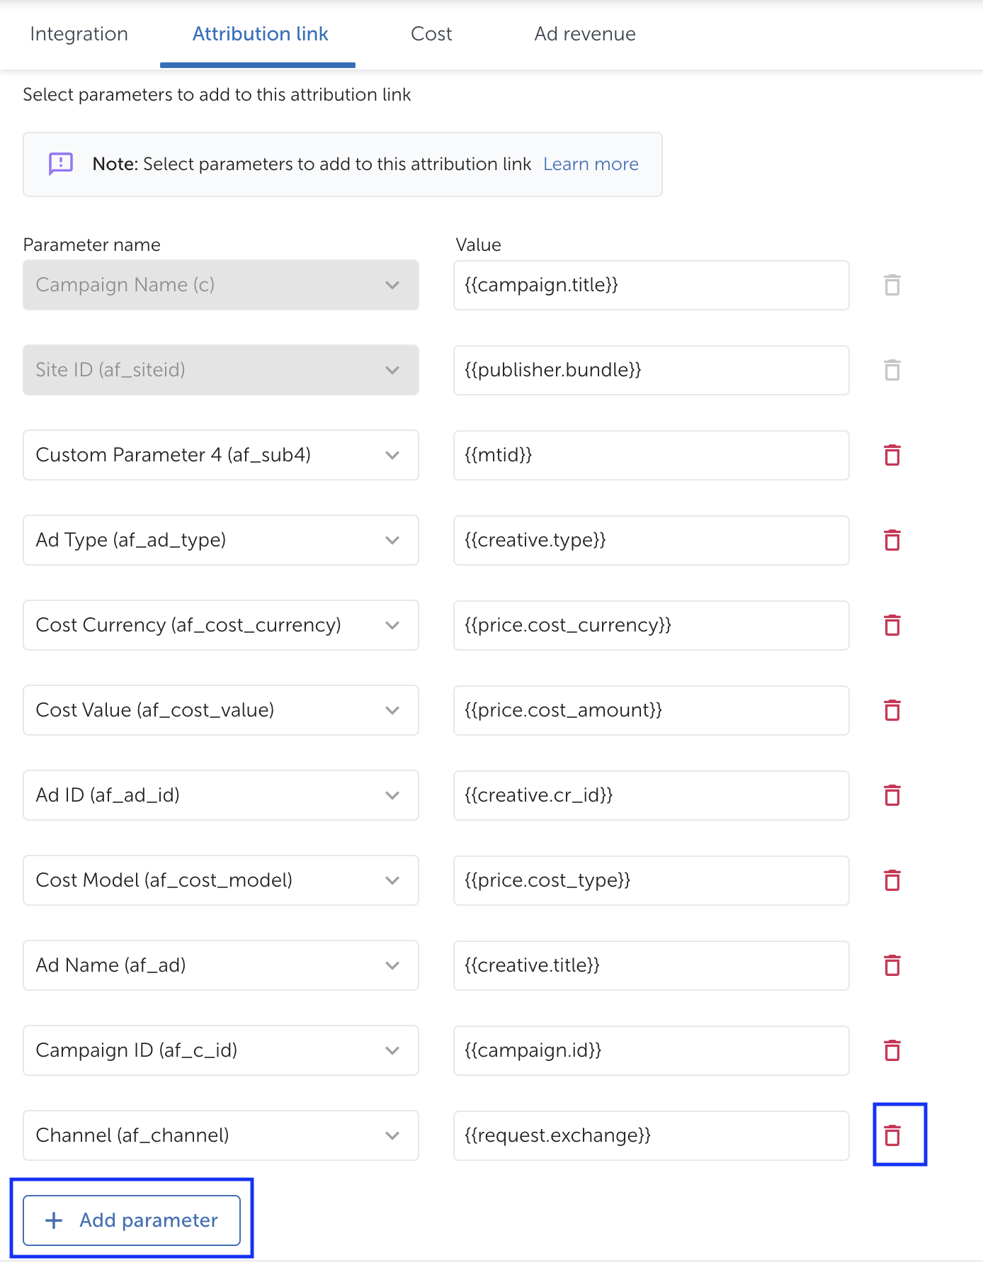This screenshot has height=1263, width=983.
Task: Expand the Cost Model parameter dropdown
Action: [x=220, y=880]
